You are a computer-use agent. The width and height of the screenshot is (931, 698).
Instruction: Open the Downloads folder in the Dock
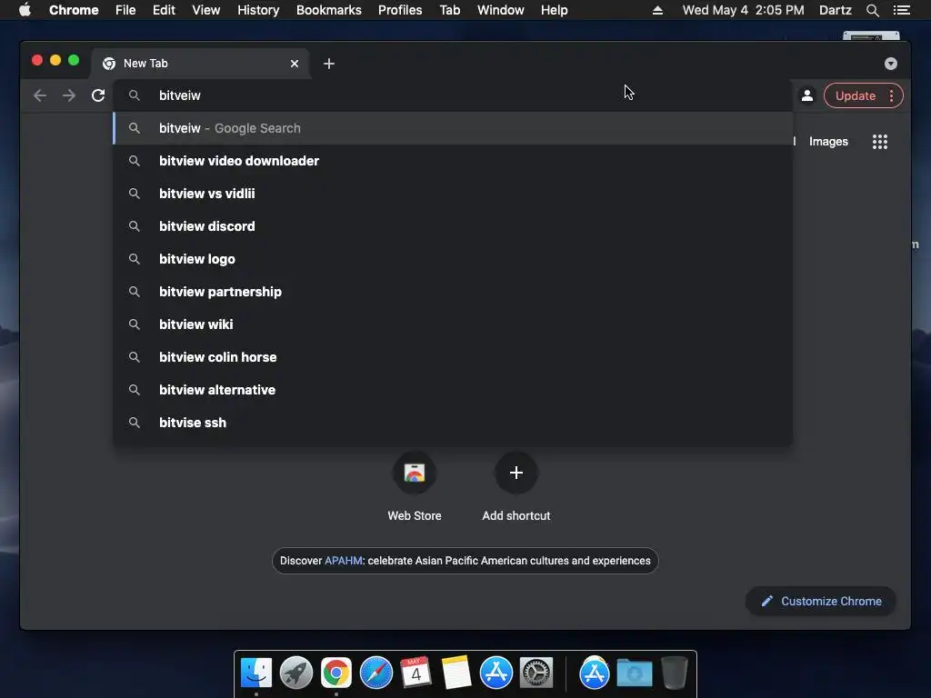pyautogui.click(x=634, y=673)
